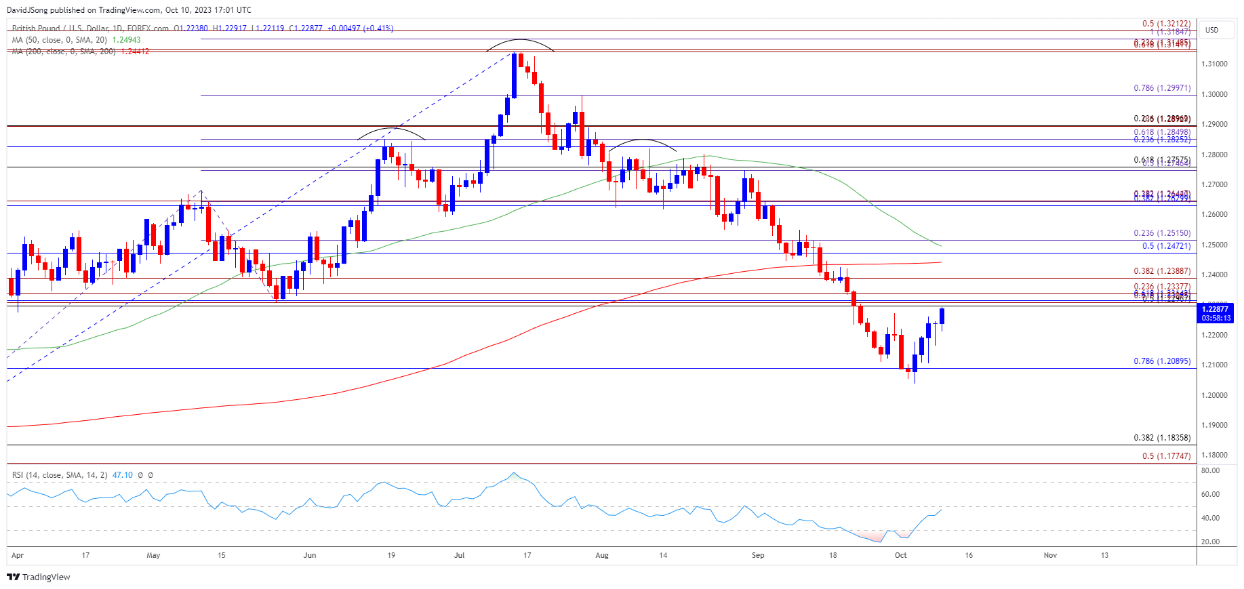Viewport: 1244px width, 589px height.
Task: Click the TradingView logo at bottom
Action: pyautogui.click(x=39, y=577)
